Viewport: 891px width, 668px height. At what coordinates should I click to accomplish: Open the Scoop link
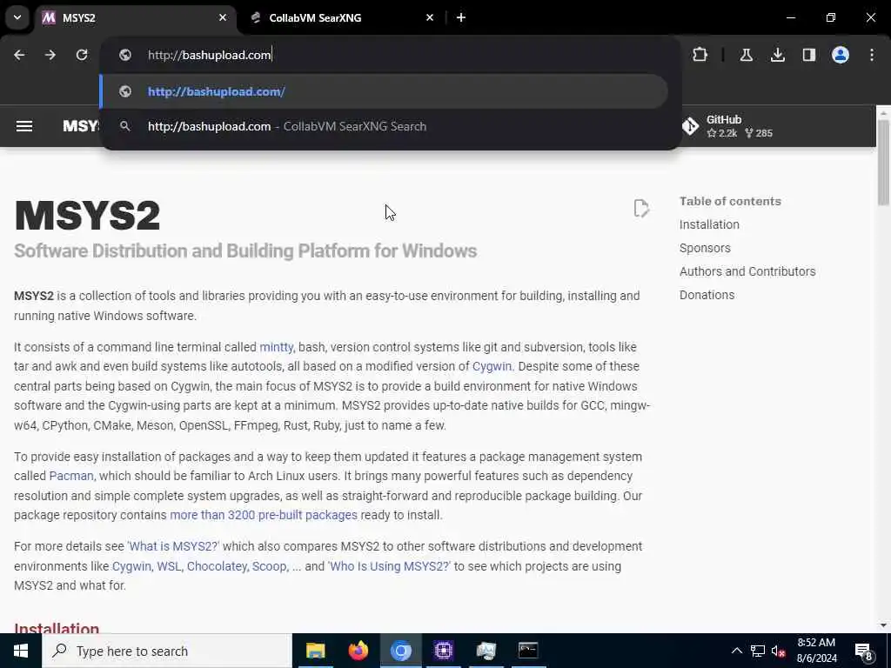(x=270, y=566)
